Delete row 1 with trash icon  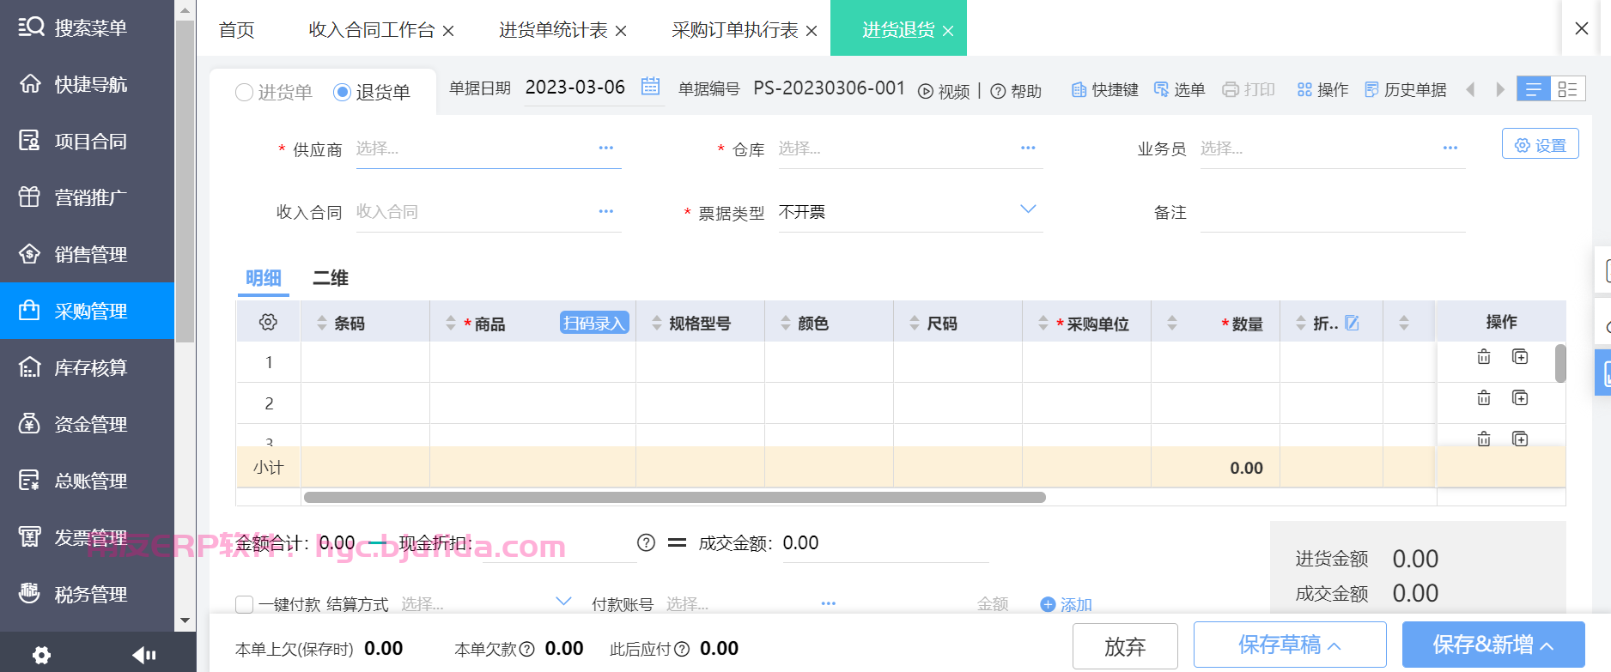point(1484,357)
